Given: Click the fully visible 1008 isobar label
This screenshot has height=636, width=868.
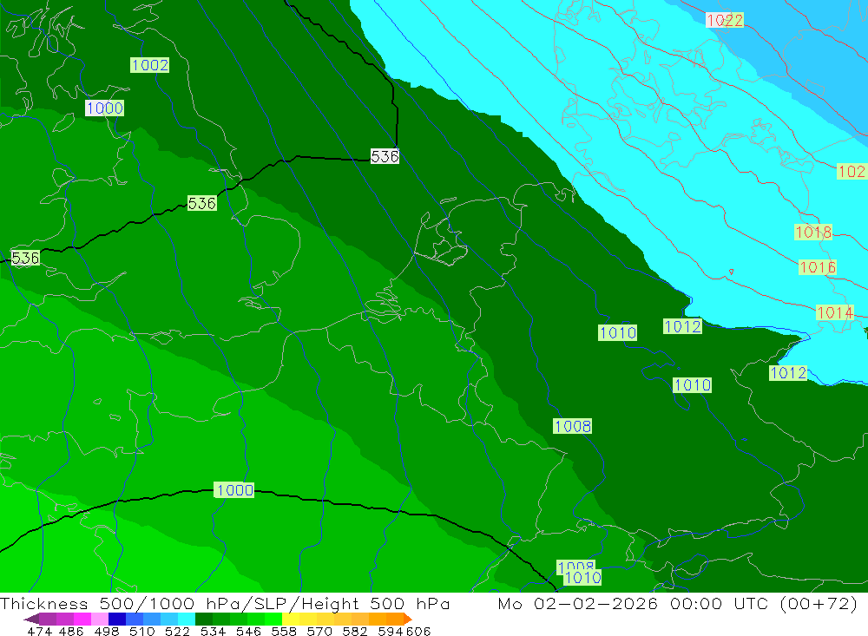Looking at the screenshot, I should (573, 426).
